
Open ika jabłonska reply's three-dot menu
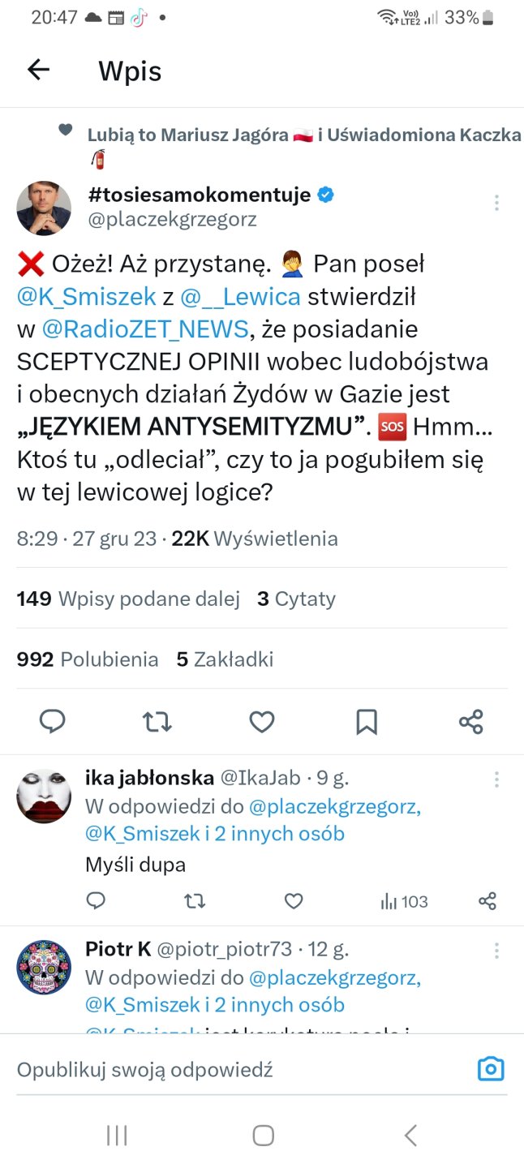click(496, 779)
